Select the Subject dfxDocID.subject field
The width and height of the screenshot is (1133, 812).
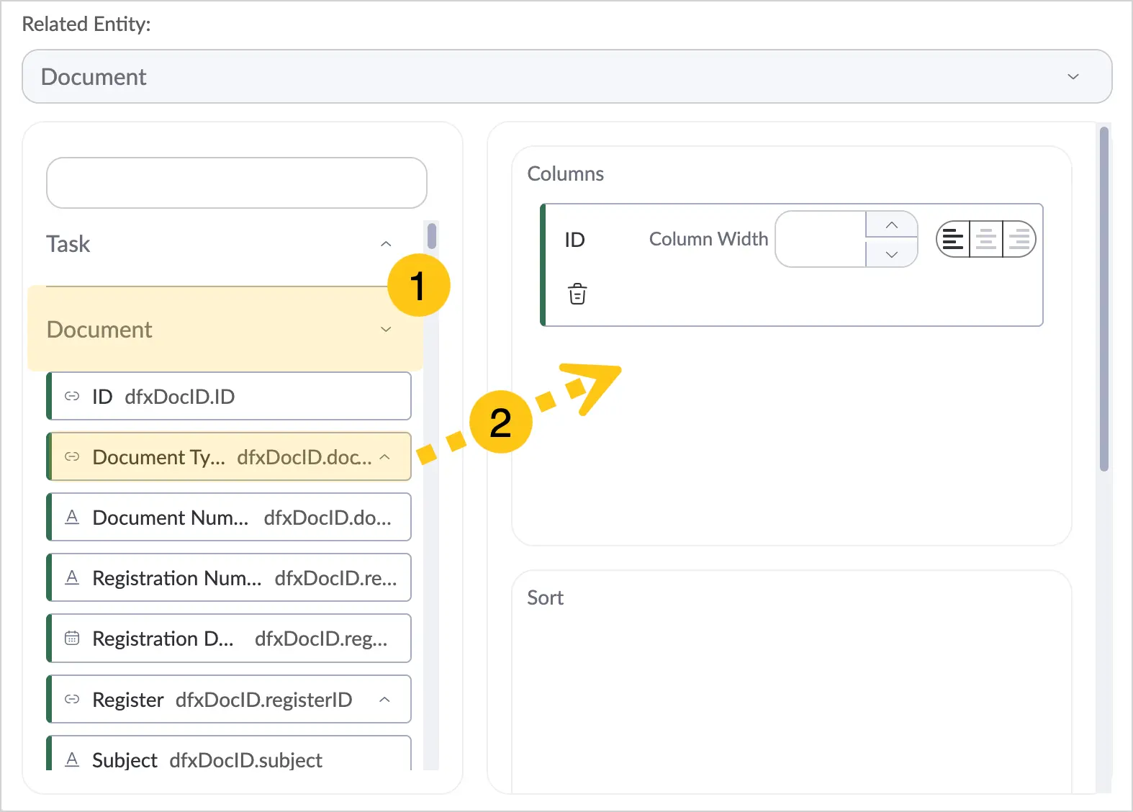[229, 754]
